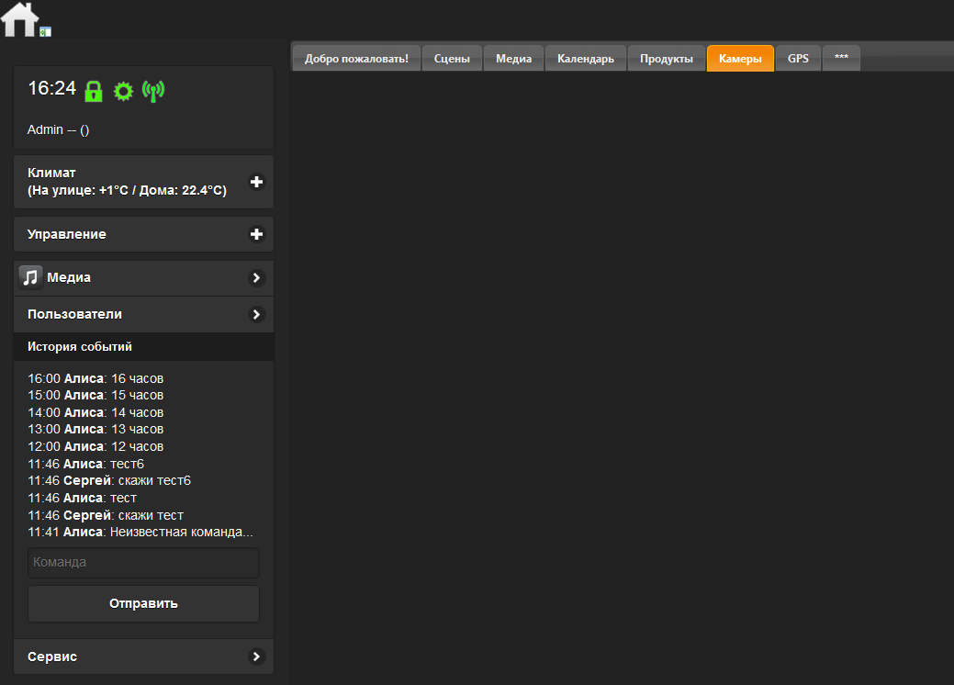Open the green gear settings icon
Image resolution: width=954 pixels, height=685 pixels.
tap(123, 91)
